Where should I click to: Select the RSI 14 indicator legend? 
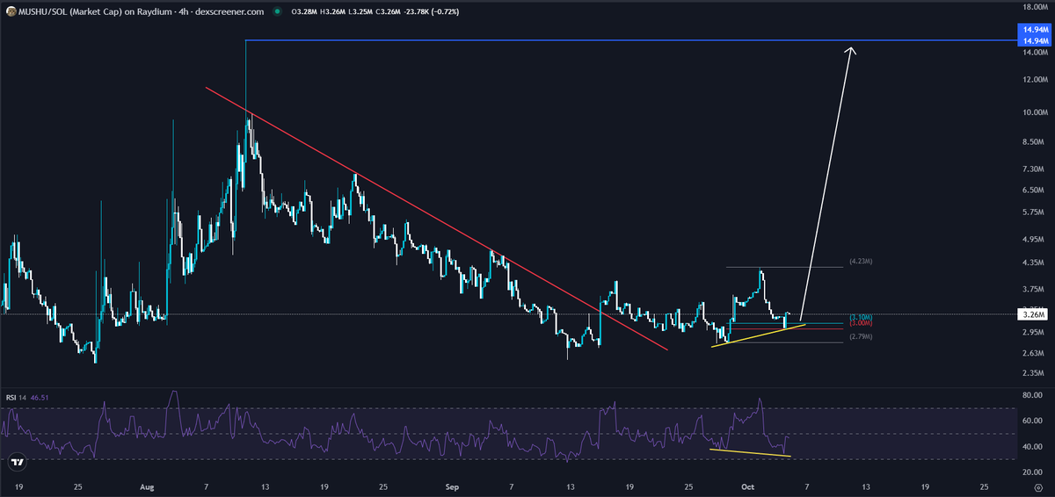point(15,397)
